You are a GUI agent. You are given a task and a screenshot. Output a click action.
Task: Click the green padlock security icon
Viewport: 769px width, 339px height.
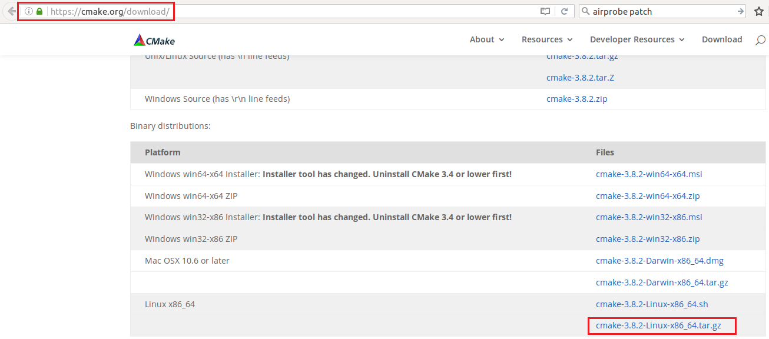[x=39, y=11]
